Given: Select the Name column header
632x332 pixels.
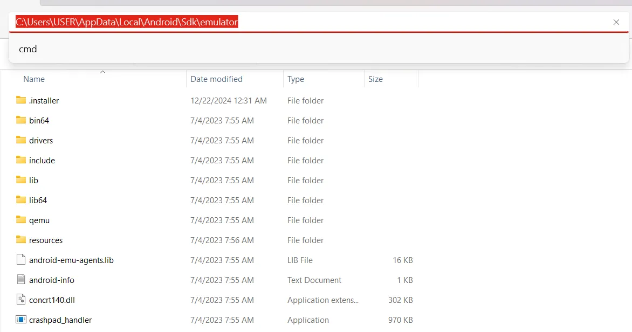Looking at the screenshot, I should click(33, 79).
